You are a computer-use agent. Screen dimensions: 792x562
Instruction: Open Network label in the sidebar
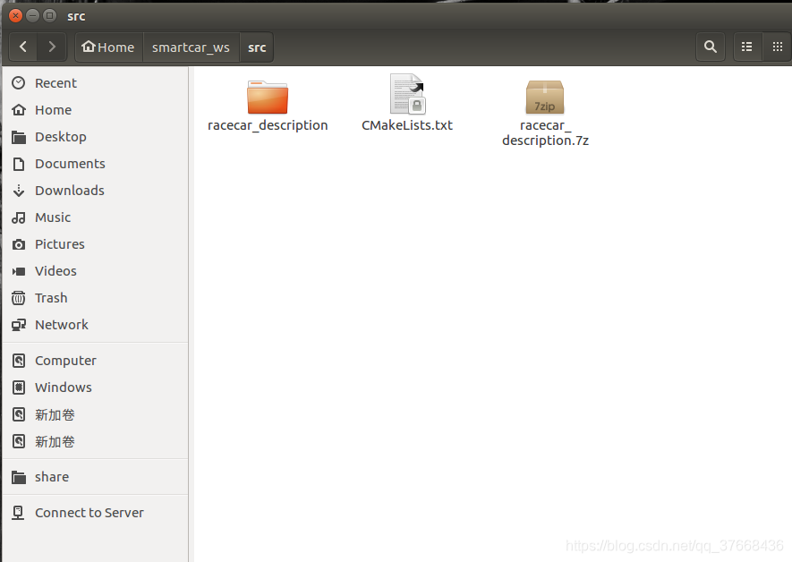pos(61,325)
